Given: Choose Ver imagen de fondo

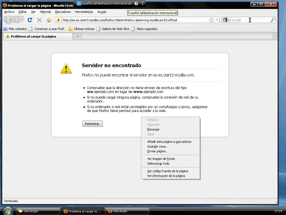Looking at the screenshot, I should pos(171,159).
